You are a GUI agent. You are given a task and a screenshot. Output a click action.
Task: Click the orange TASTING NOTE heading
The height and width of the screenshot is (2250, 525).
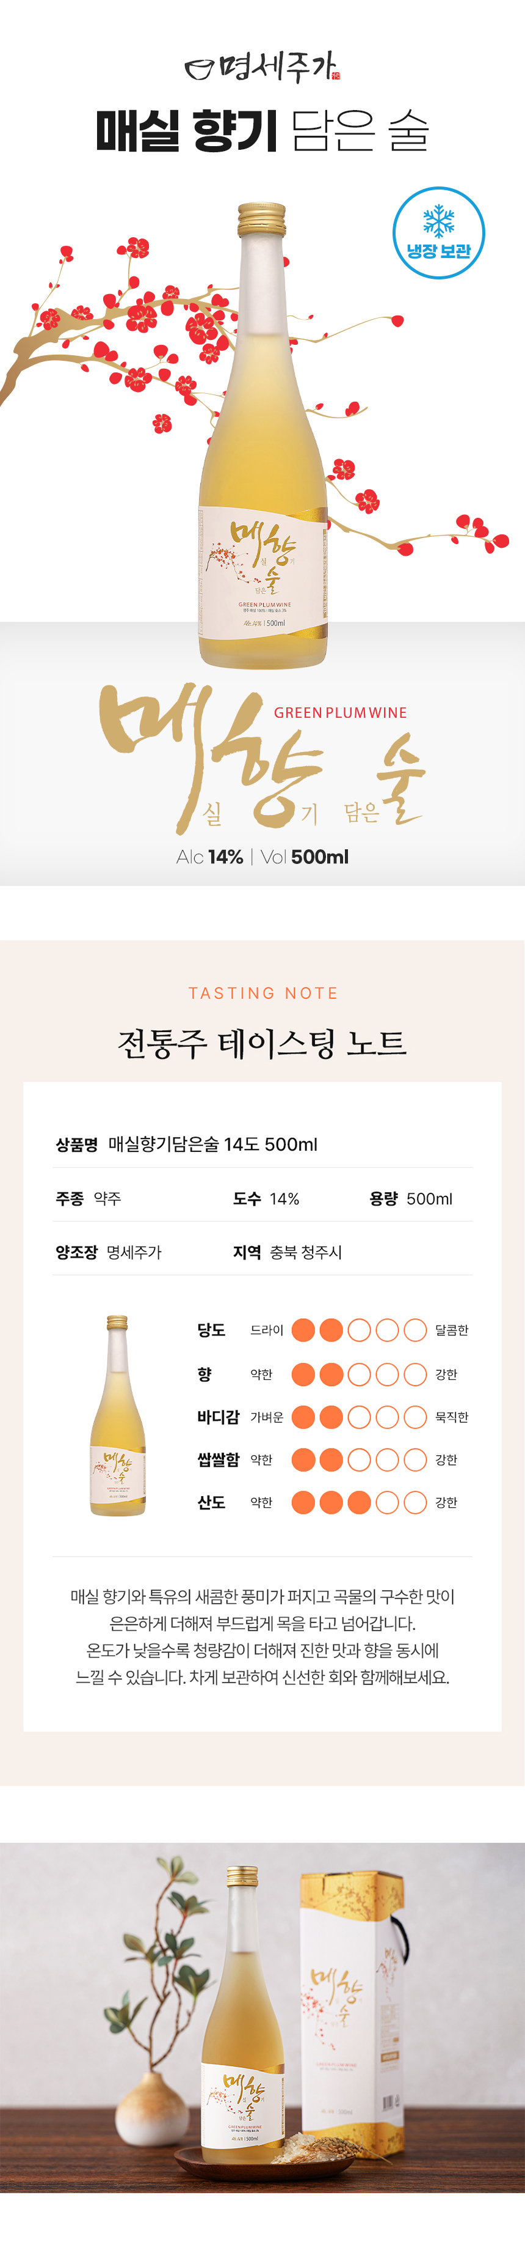(262, 993)
